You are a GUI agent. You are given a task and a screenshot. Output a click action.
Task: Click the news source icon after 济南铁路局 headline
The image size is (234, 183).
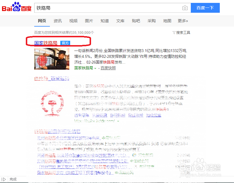(x=134, y=155)
